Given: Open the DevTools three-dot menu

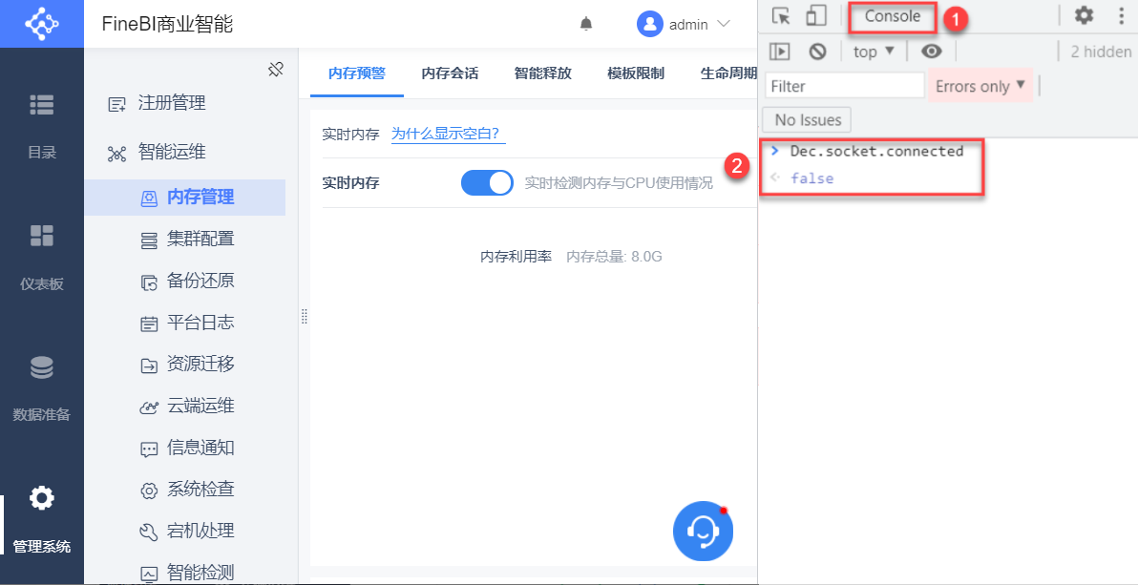Looking at the screenshot, I should coord(1122,16).
